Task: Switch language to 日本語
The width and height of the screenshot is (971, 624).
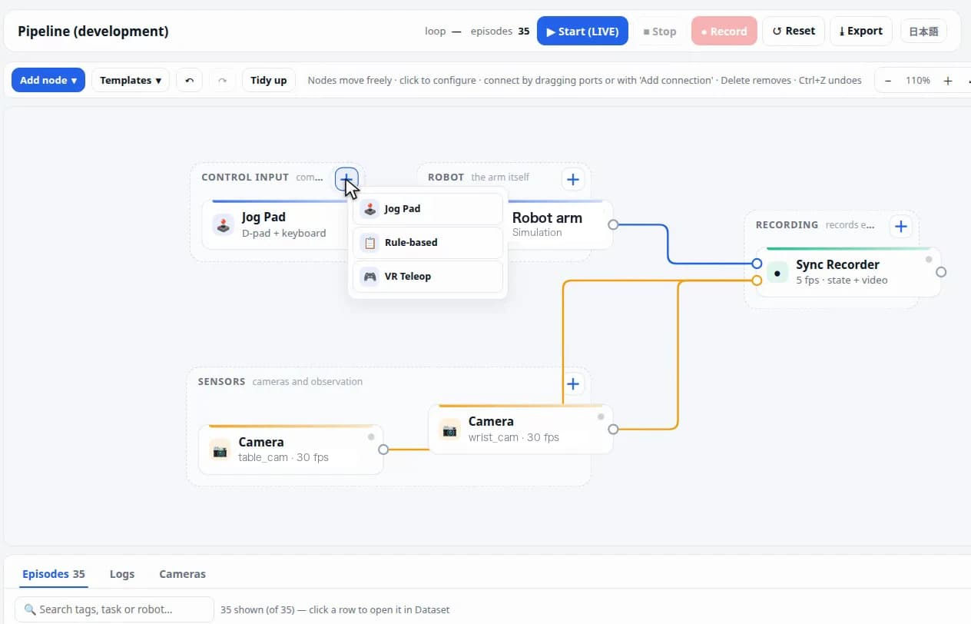Action: pos(923,32)
